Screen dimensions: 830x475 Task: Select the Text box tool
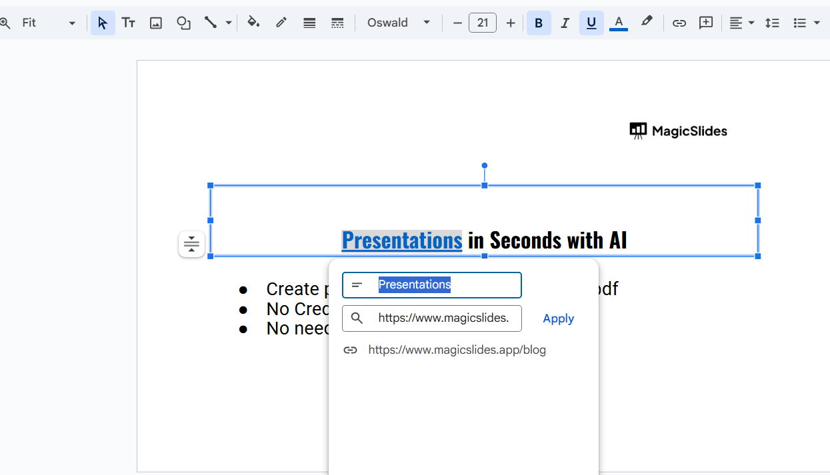129,23
